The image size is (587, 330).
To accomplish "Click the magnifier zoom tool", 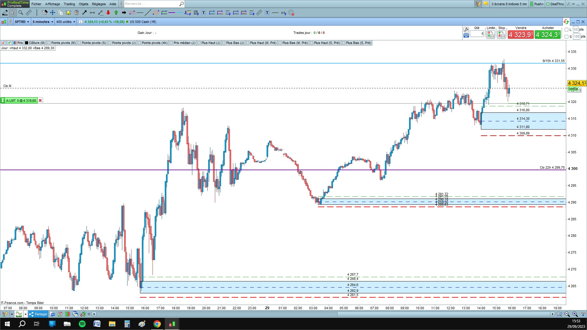I will 21,13.
